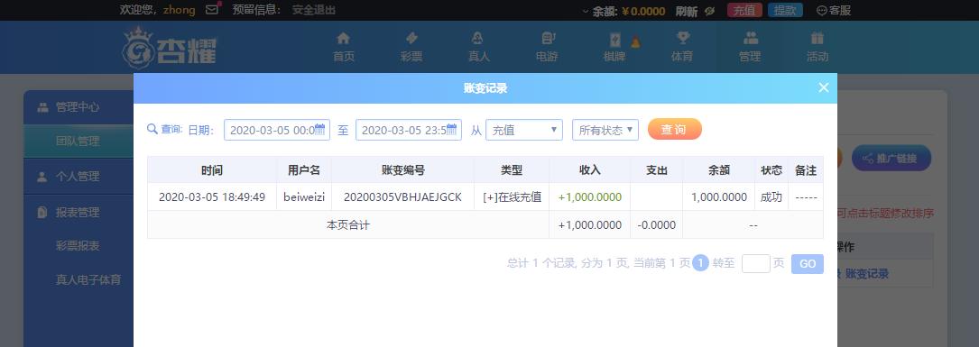Open the mail envelope icon beside zhong
Image resolution: width=979 pixels, height=347 pixels.
[x=212, y=10]
